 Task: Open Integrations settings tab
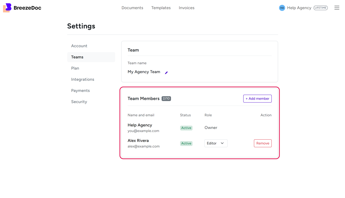click(x=91, y=79)
